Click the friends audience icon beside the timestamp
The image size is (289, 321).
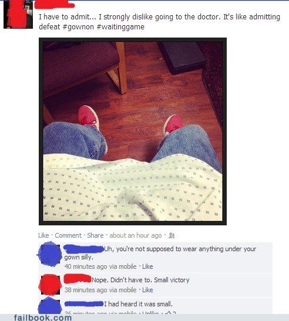pyautogui.click(x=172, y=236)
